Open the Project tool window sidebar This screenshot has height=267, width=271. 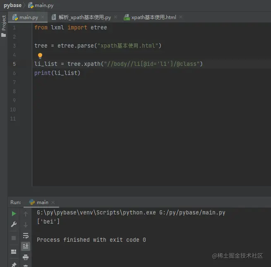coord(4,26)
